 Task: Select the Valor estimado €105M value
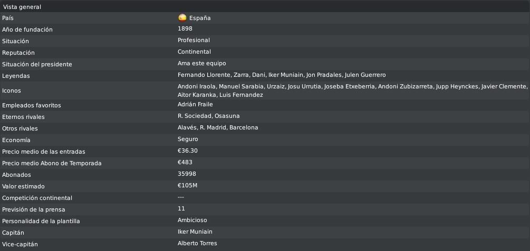(x=188, y=186)
